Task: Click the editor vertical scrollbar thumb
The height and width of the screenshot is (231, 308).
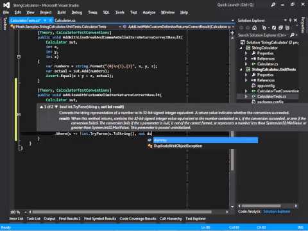Action: pyautogui.click(x=232, y=151)
